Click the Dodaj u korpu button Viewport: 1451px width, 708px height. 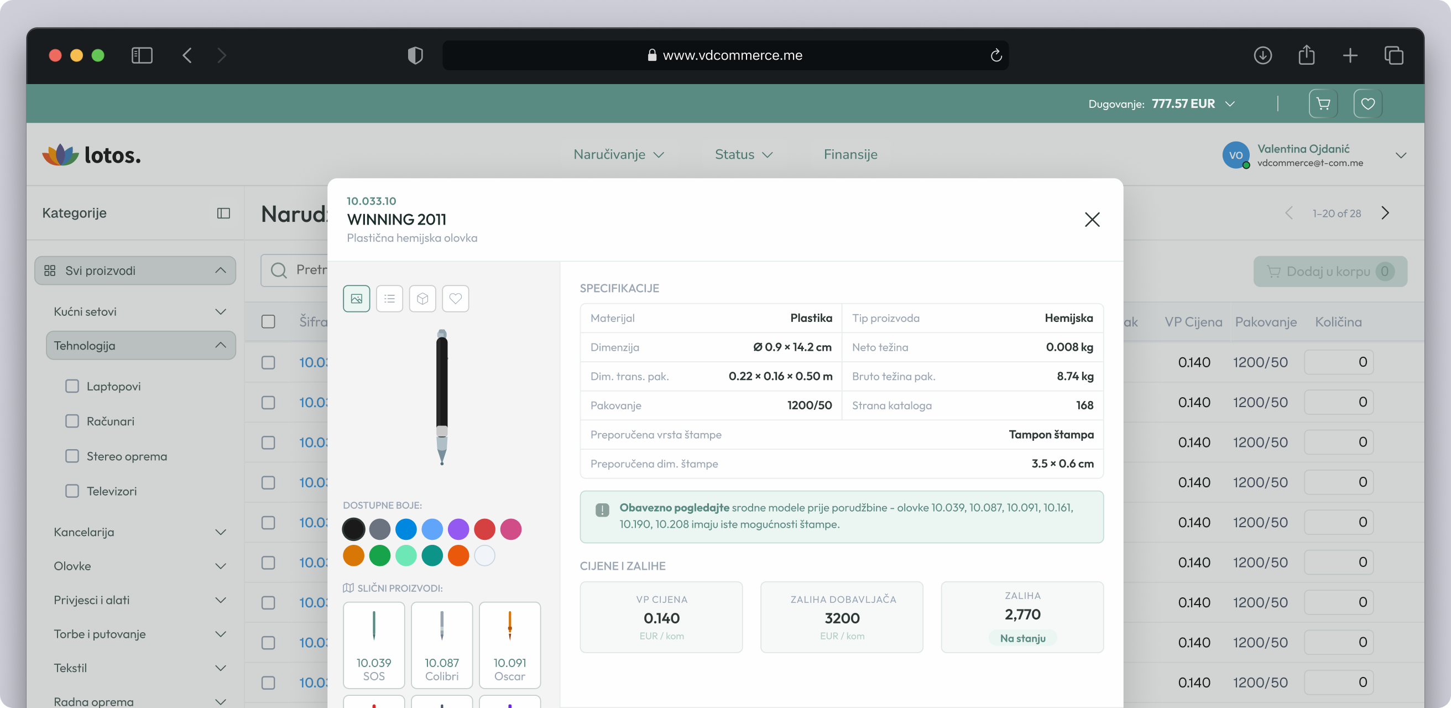point(1330,272)
